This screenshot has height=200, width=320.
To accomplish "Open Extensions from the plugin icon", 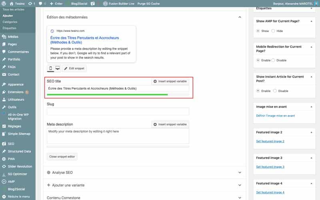I will coord(4,92).
